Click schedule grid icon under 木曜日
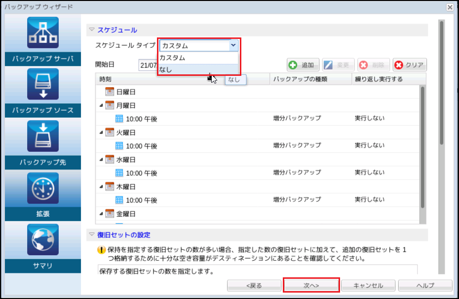 119,200
